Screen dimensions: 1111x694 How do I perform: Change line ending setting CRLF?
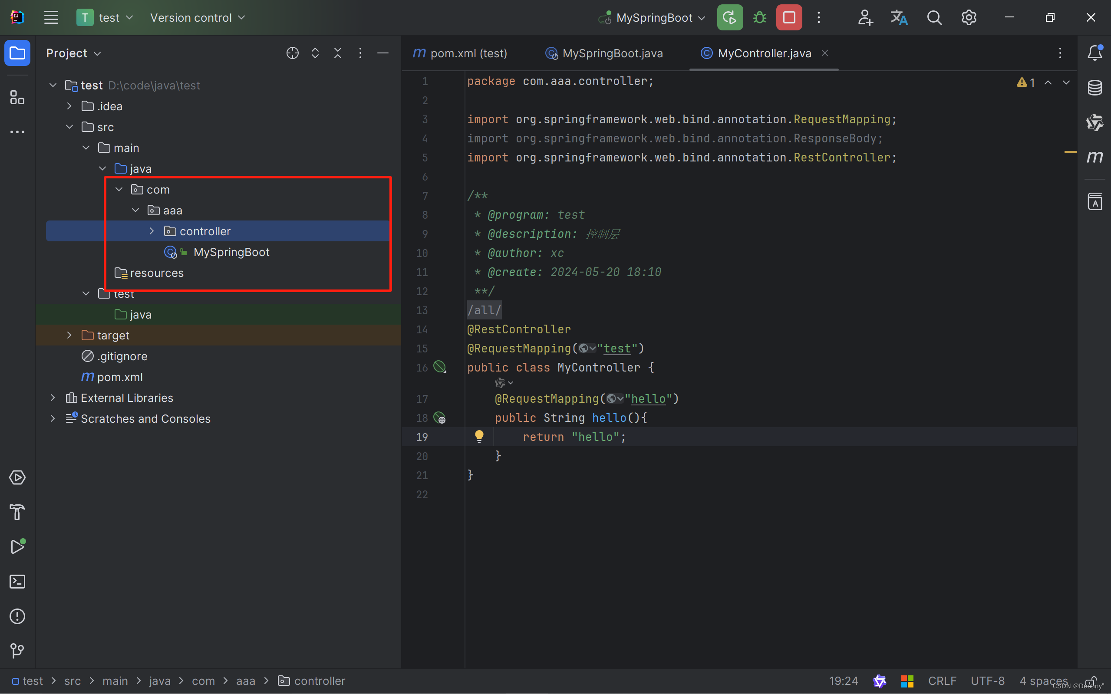pyautogui.click(x=942, y=681)
